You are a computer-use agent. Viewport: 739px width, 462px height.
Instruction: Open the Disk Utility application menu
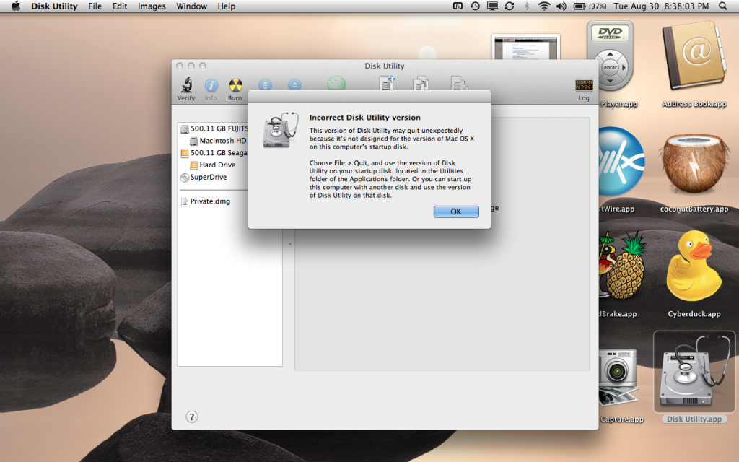[54, 6]
